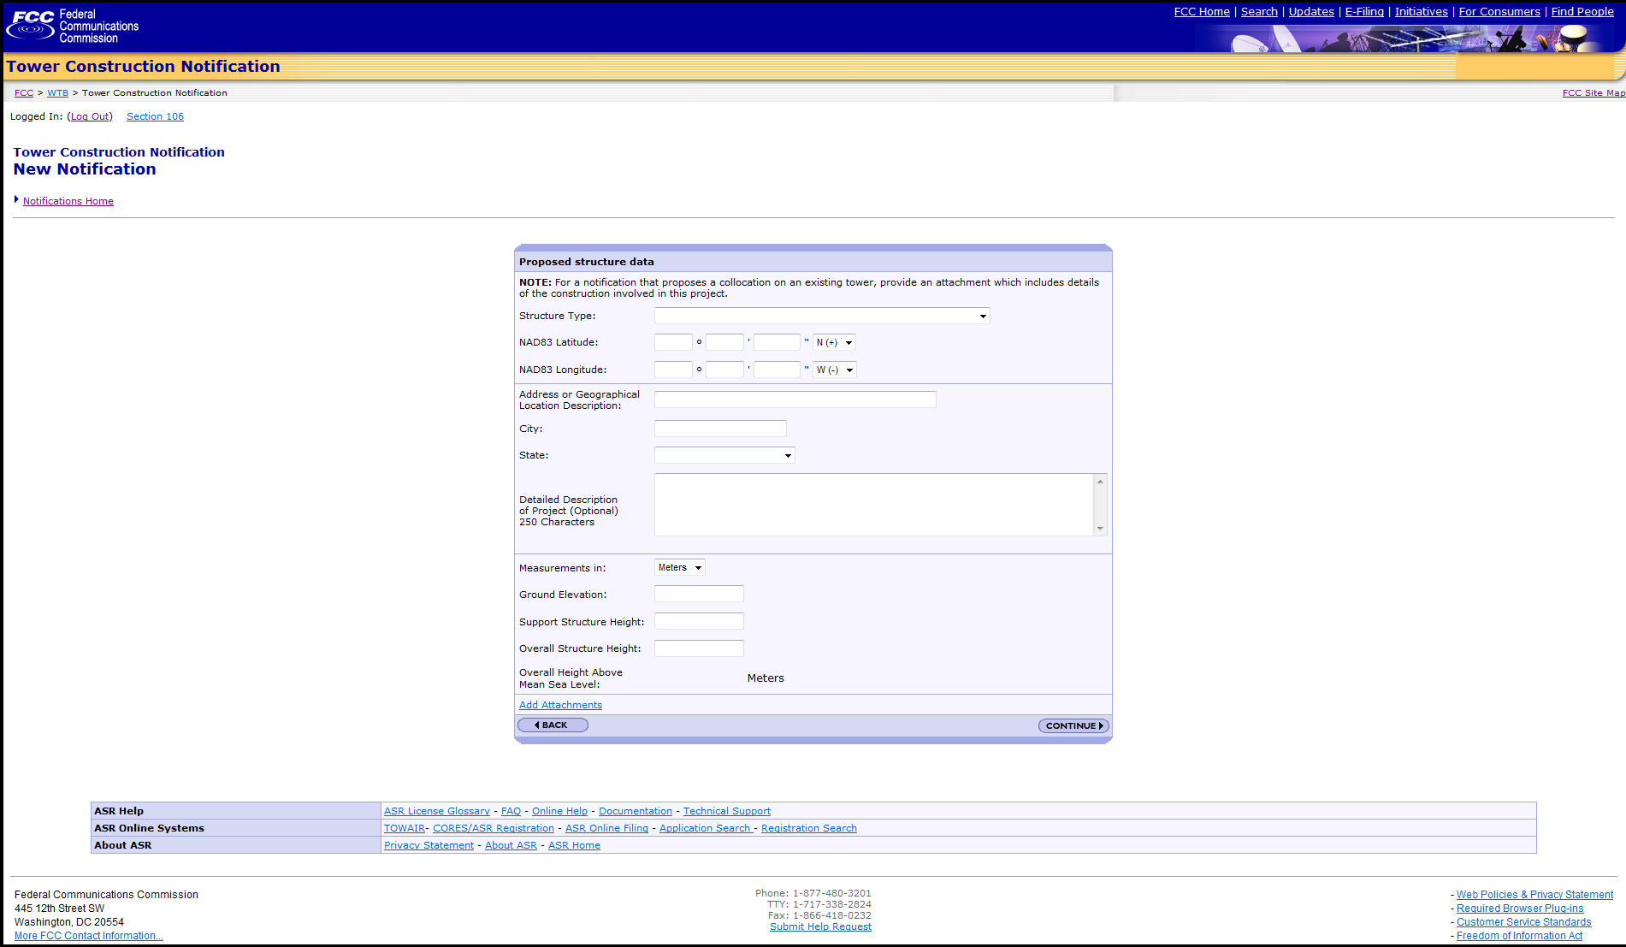Open the Add Attachments link
The image size is (1626, 947).
560,705
